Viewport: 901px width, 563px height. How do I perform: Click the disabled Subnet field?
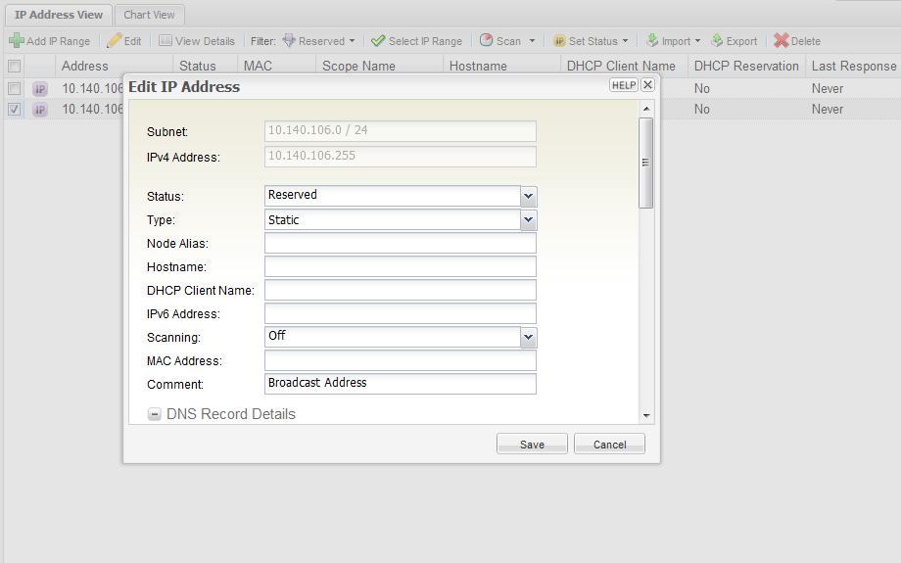point(400,131)
